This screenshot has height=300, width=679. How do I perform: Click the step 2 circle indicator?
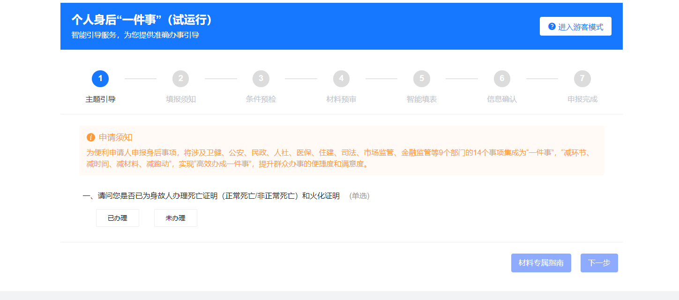pos(180,79)
